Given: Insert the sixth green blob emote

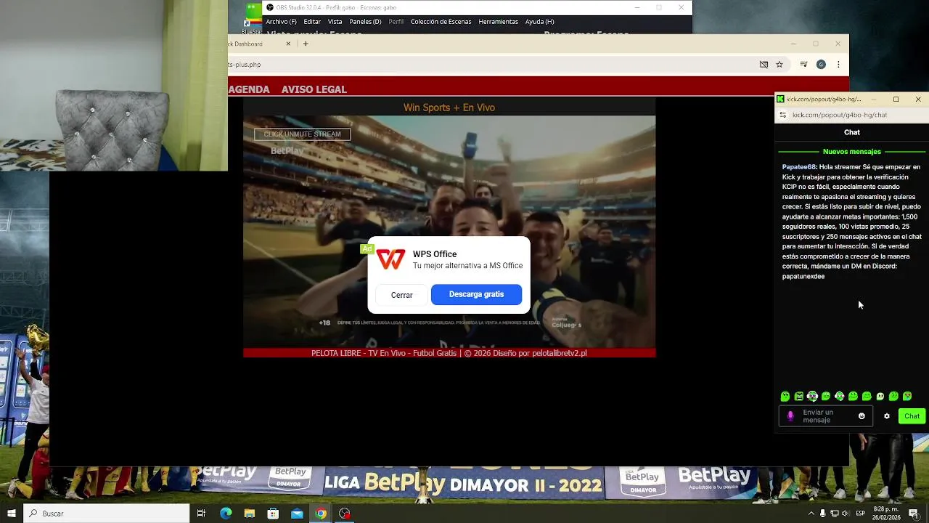Looking at the screenshot, I should pyautogui.click(x=853, y=397).
